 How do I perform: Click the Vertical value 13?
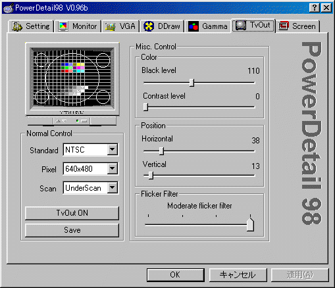[255, 166]
